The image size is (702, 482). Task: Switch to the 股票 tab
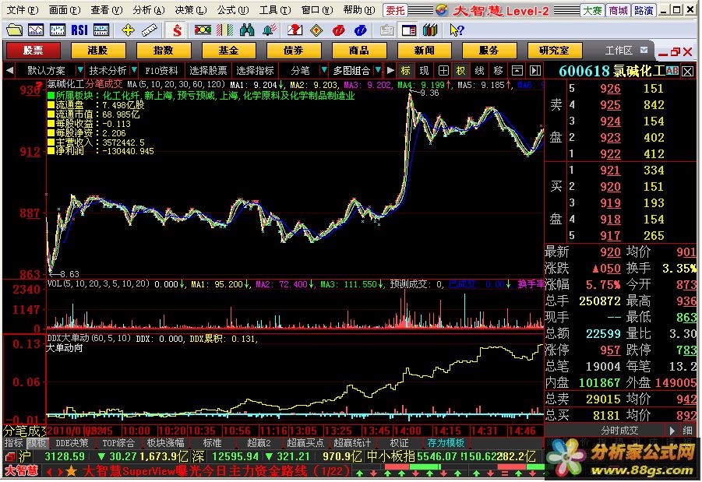point(34,50)
